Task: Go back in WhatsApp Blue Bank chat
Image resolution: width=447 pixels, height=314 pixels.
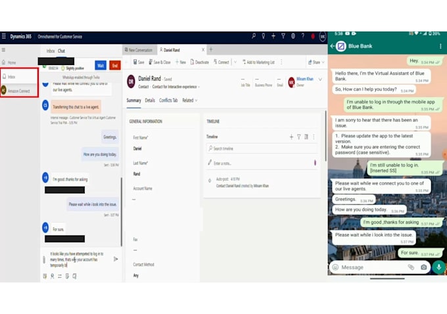Action: tap(332, 46)
